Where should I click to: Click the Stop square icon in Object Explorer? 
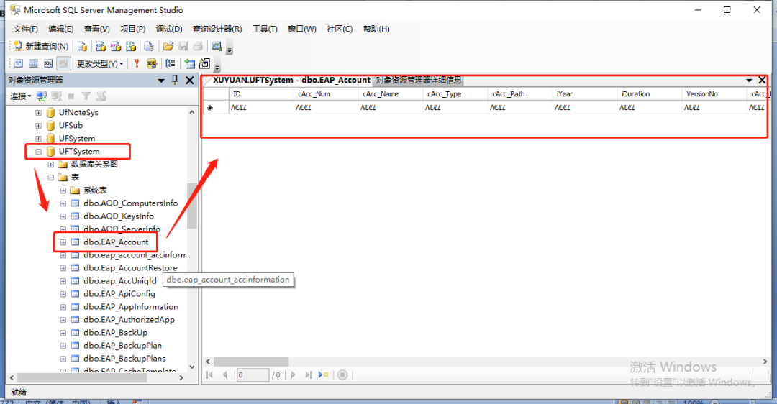(x=71, y=96)
